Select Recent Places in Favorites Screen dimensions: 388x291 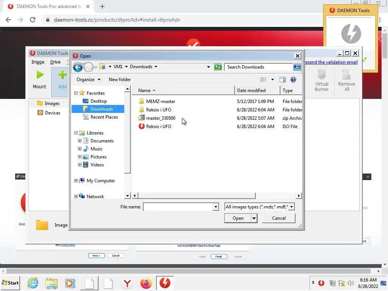(104, 117)
